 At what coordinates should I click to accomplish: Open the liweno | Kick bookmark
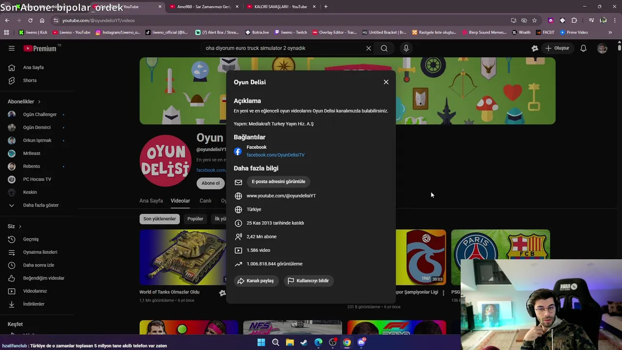coord(33,33)
